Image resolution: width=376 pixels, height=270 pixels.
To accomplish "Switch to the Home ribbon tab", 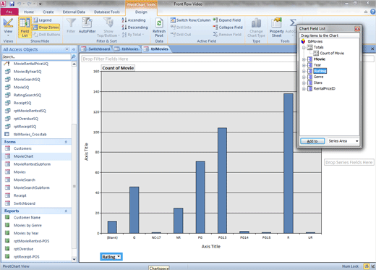I will pos(29,12).
